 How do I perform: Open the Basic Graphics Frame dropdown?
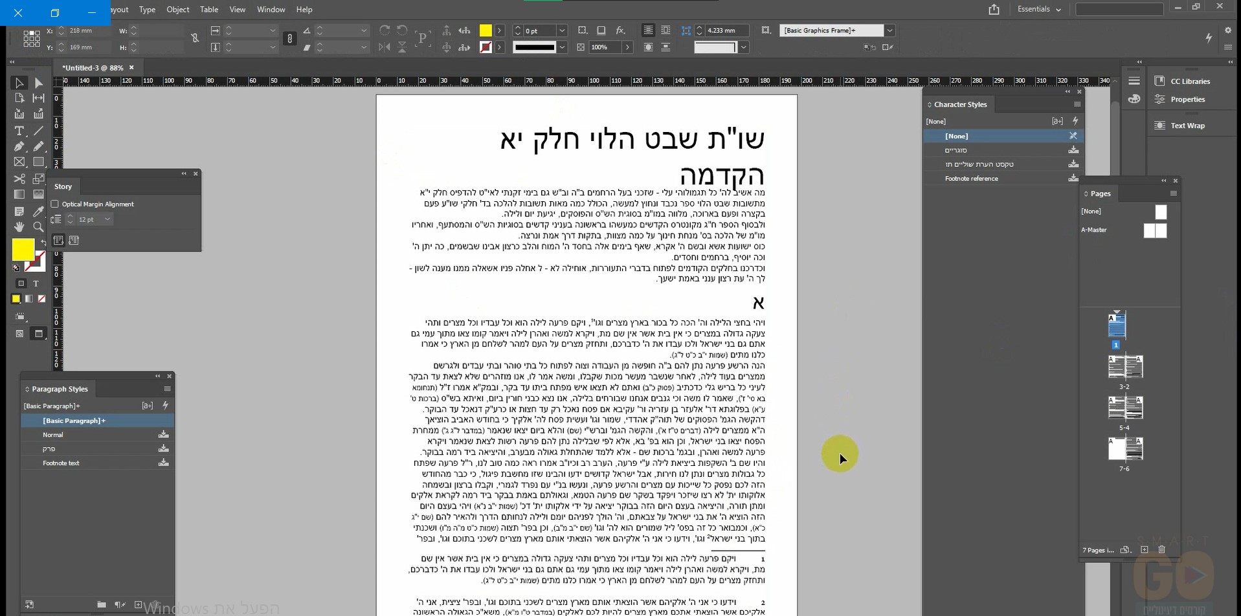coord(889,30)
